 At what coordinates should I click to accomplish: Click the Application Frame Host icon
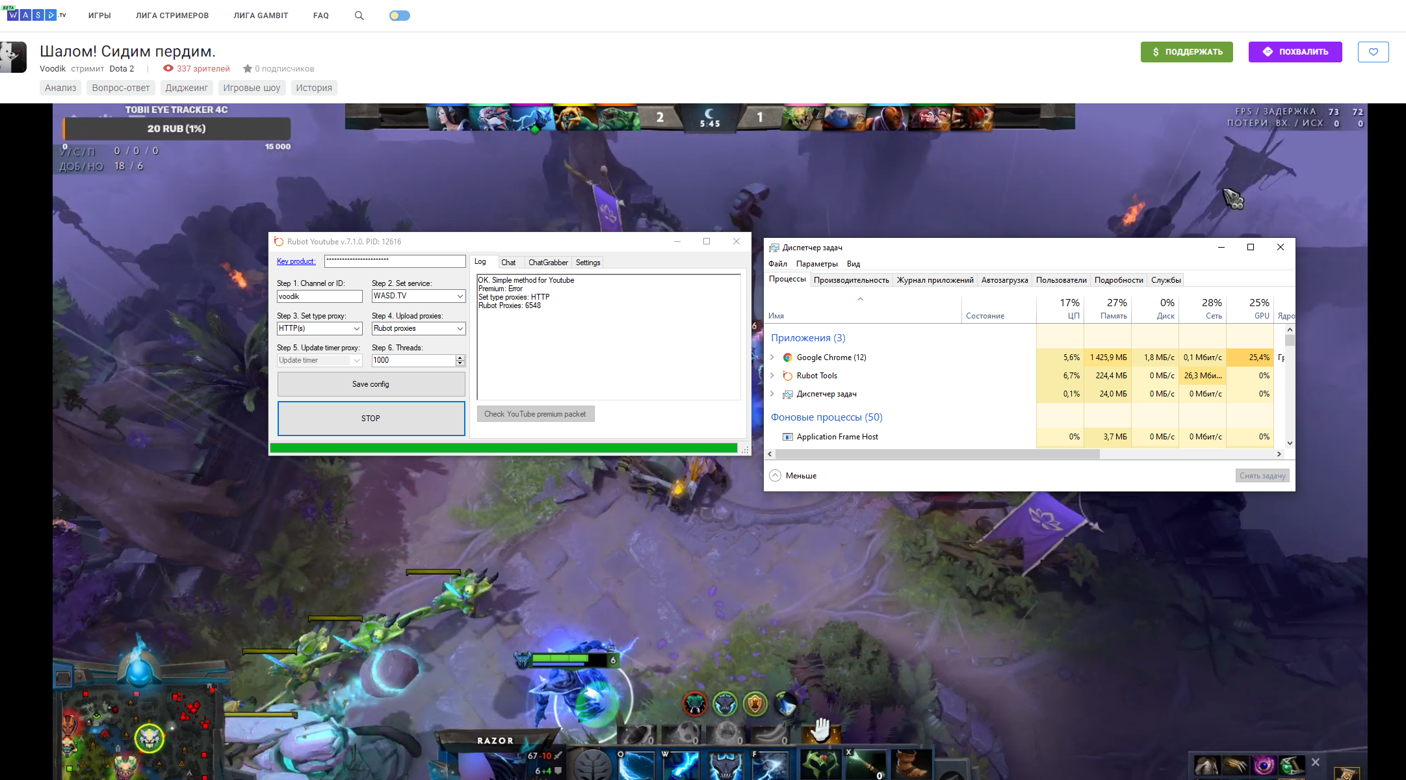coord(787,437)
